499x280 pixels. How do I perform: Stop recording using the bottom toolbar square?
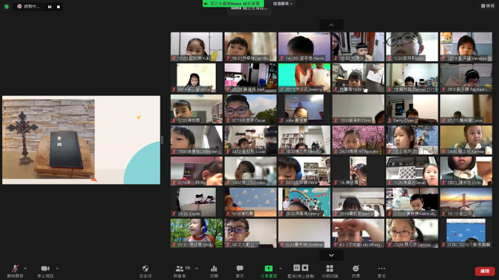pos(305,267)
